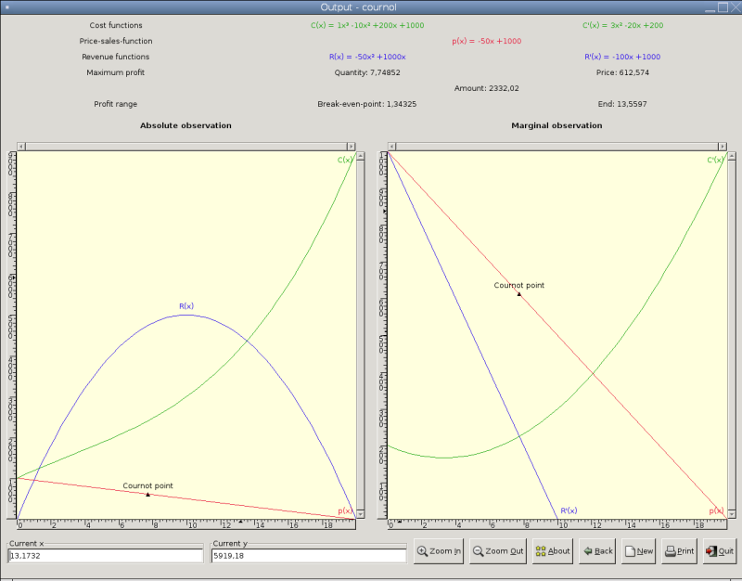Image resolution: width=742 pixels, height=581 pixels.
Task: Click right arrow of Marginal observation scrollbar
Action: (x=722, y=146)
